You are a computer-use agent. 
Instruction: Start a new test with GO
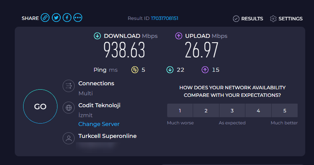point(40,106)
